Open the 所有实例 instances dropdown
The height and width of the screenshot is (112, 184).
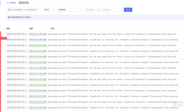69,10
